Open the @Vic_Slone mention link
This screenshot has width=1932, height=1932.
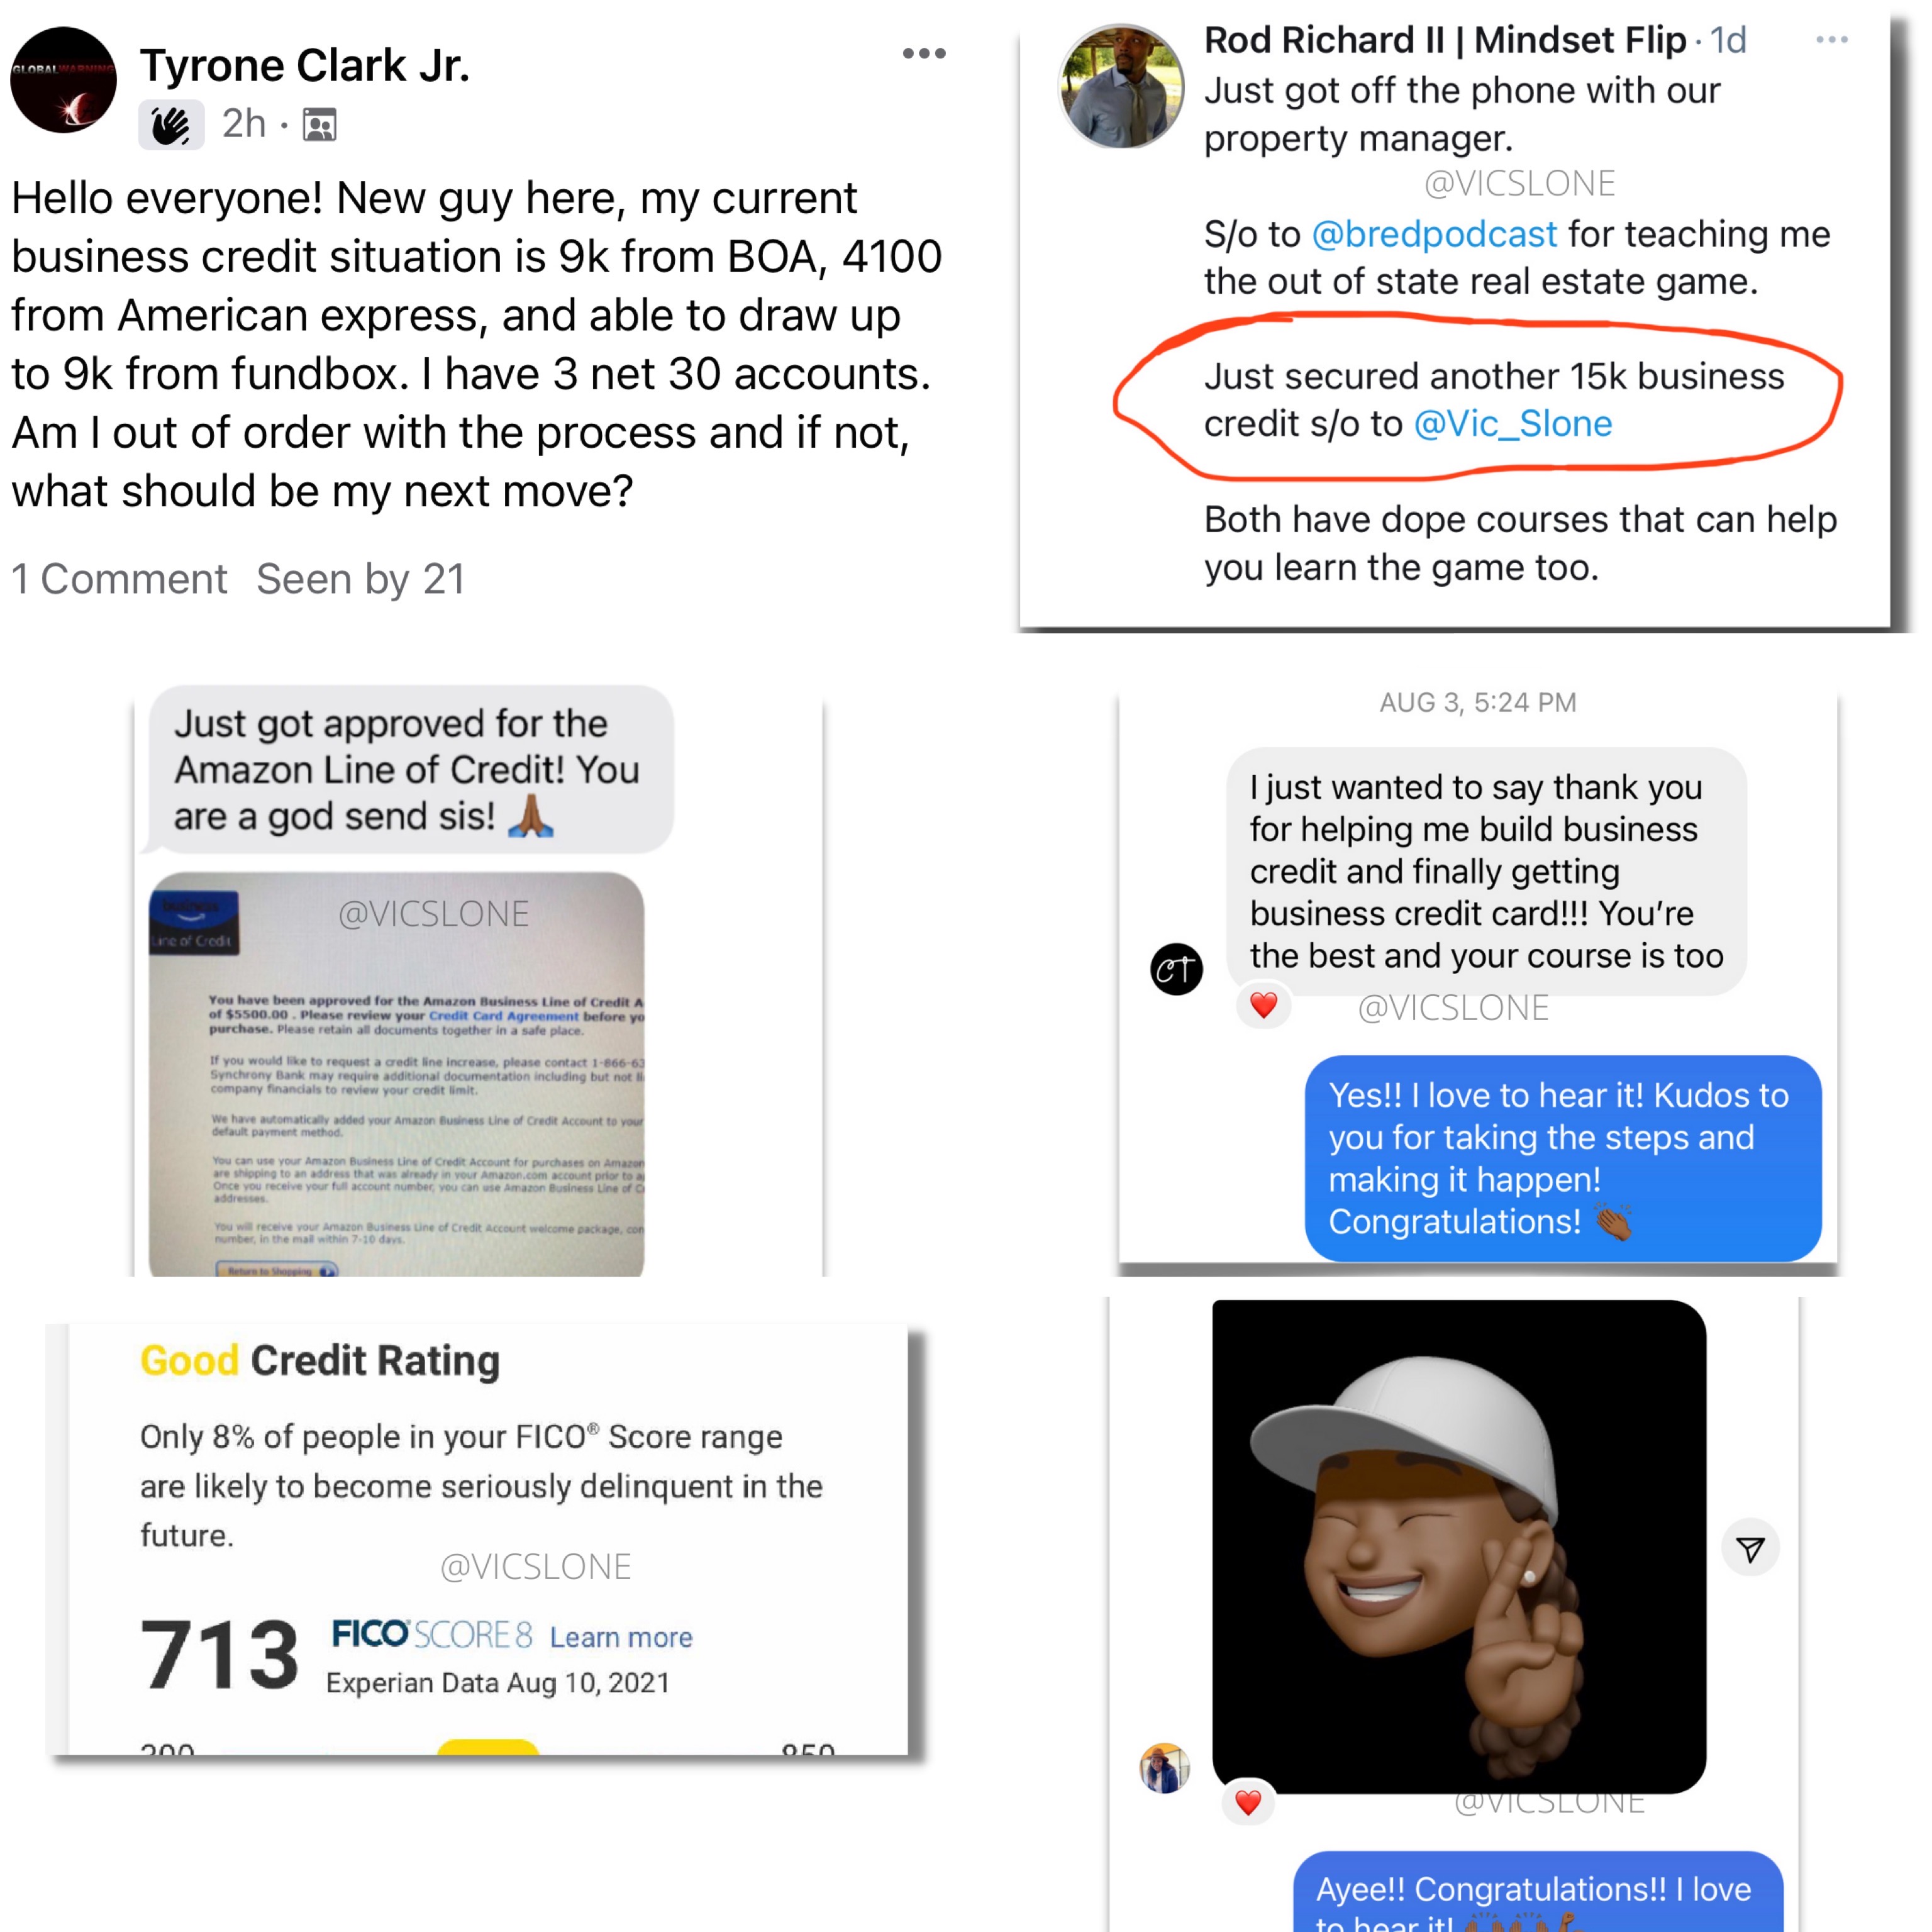[1513, 424]
